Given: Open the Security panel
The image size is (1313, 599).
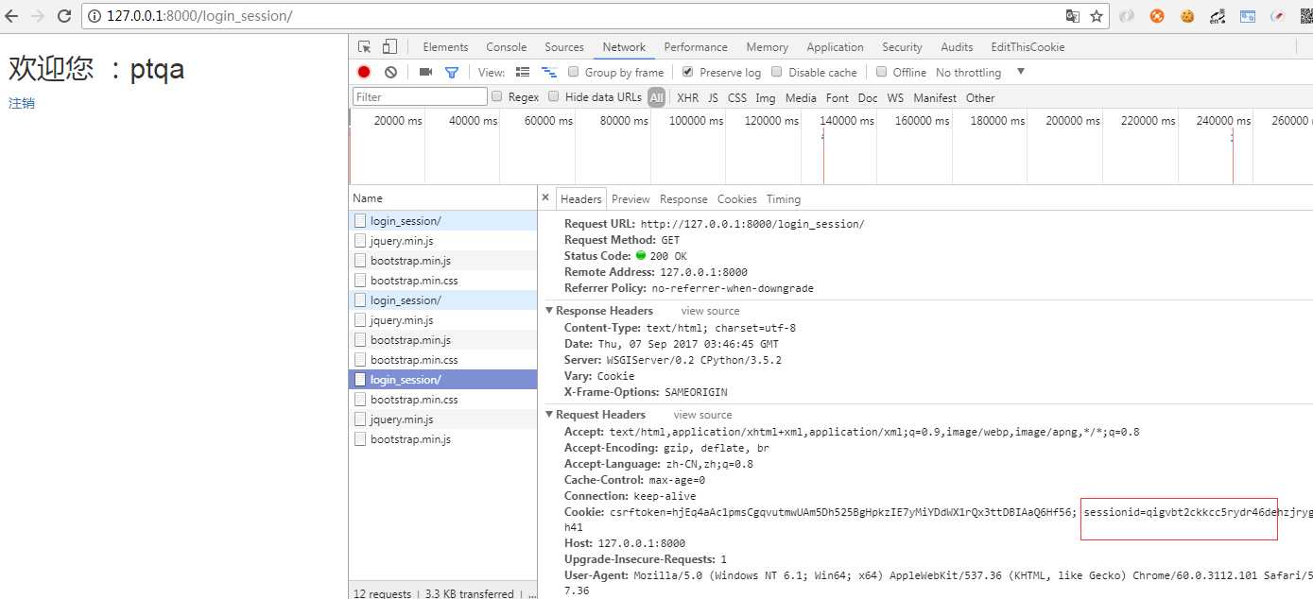Looking at the screenshot, I should 902,47.
